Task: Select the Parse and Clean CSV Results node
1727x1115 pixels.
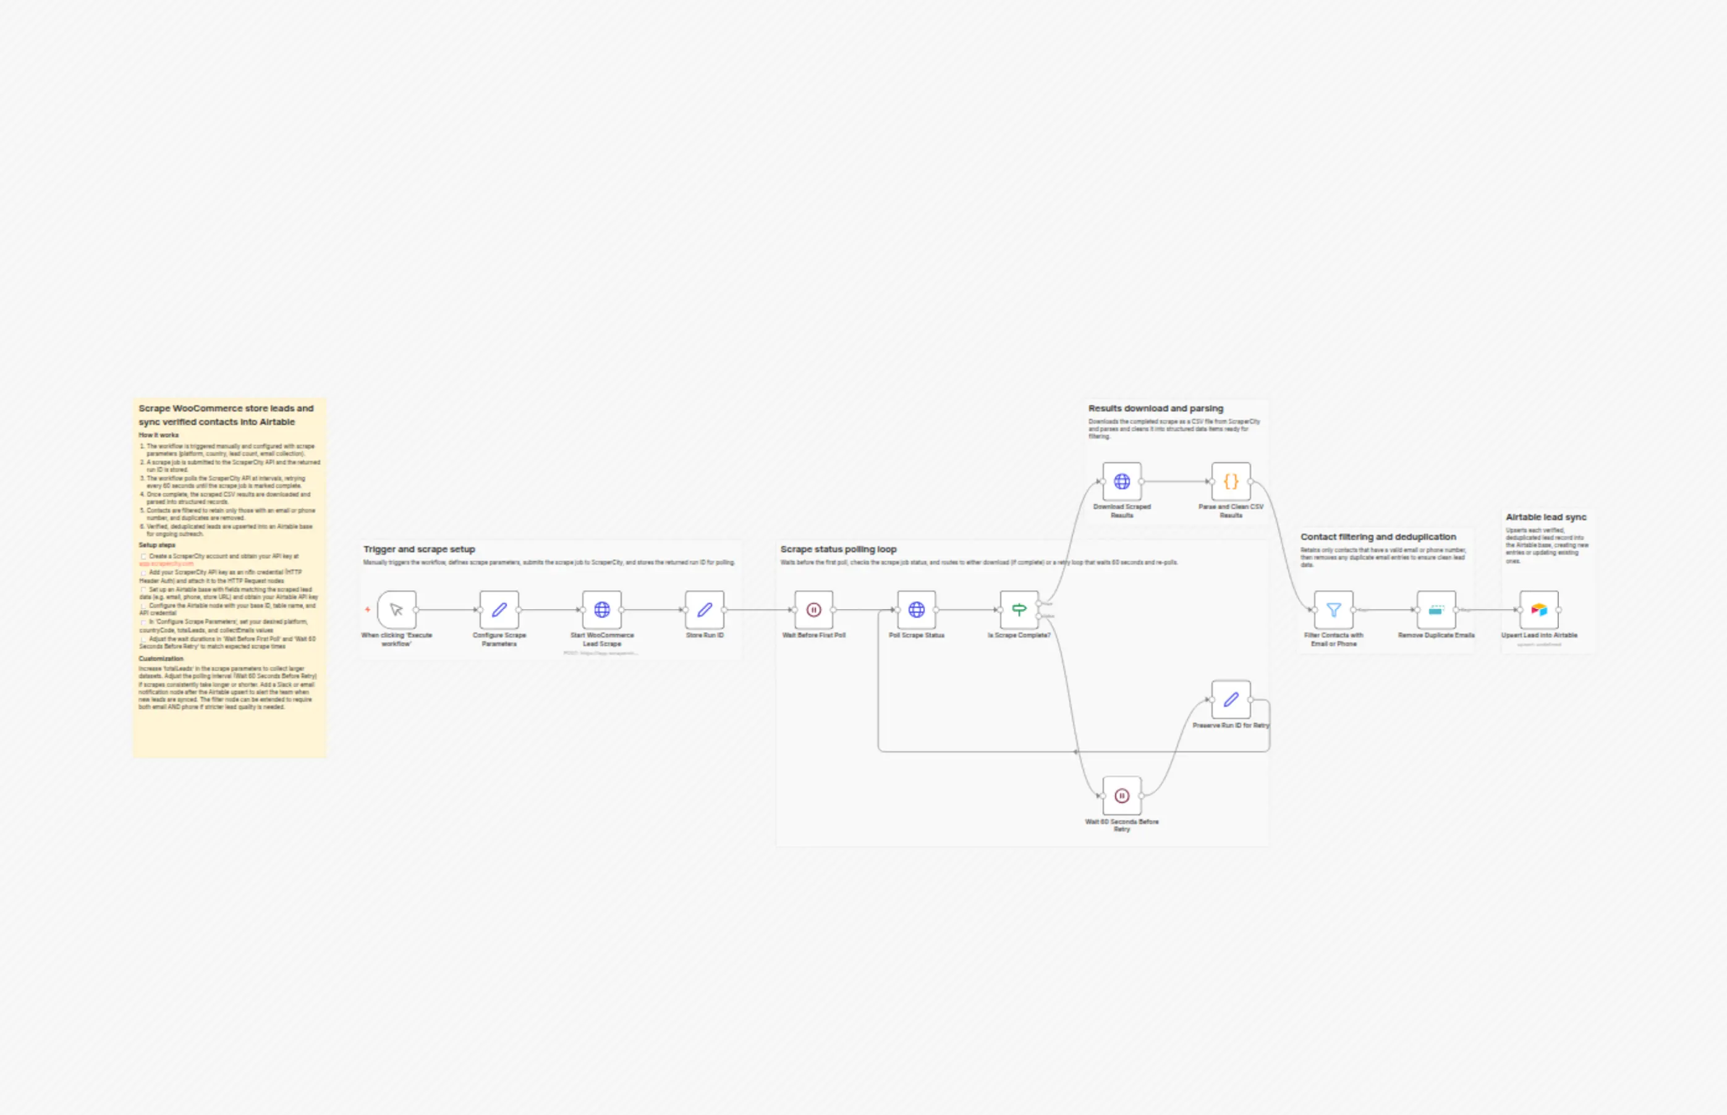Action: coord(1231,481)
